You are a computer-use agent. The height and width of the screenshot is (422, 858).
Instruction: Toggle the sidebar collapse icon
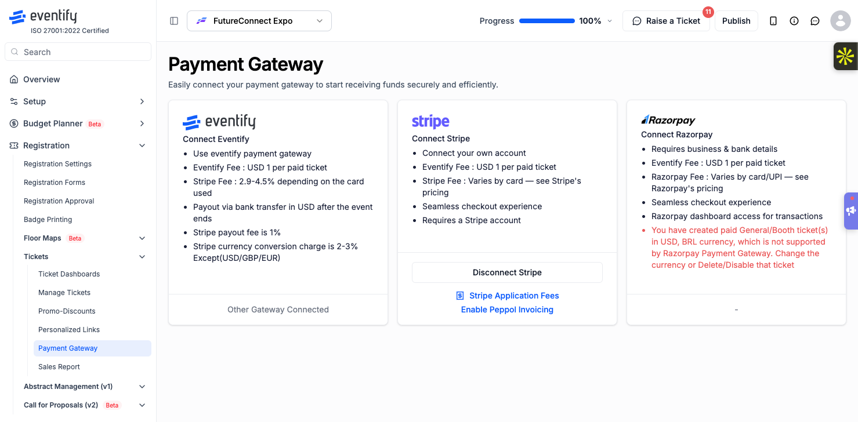pyautogui.click(x=174, y=21)
